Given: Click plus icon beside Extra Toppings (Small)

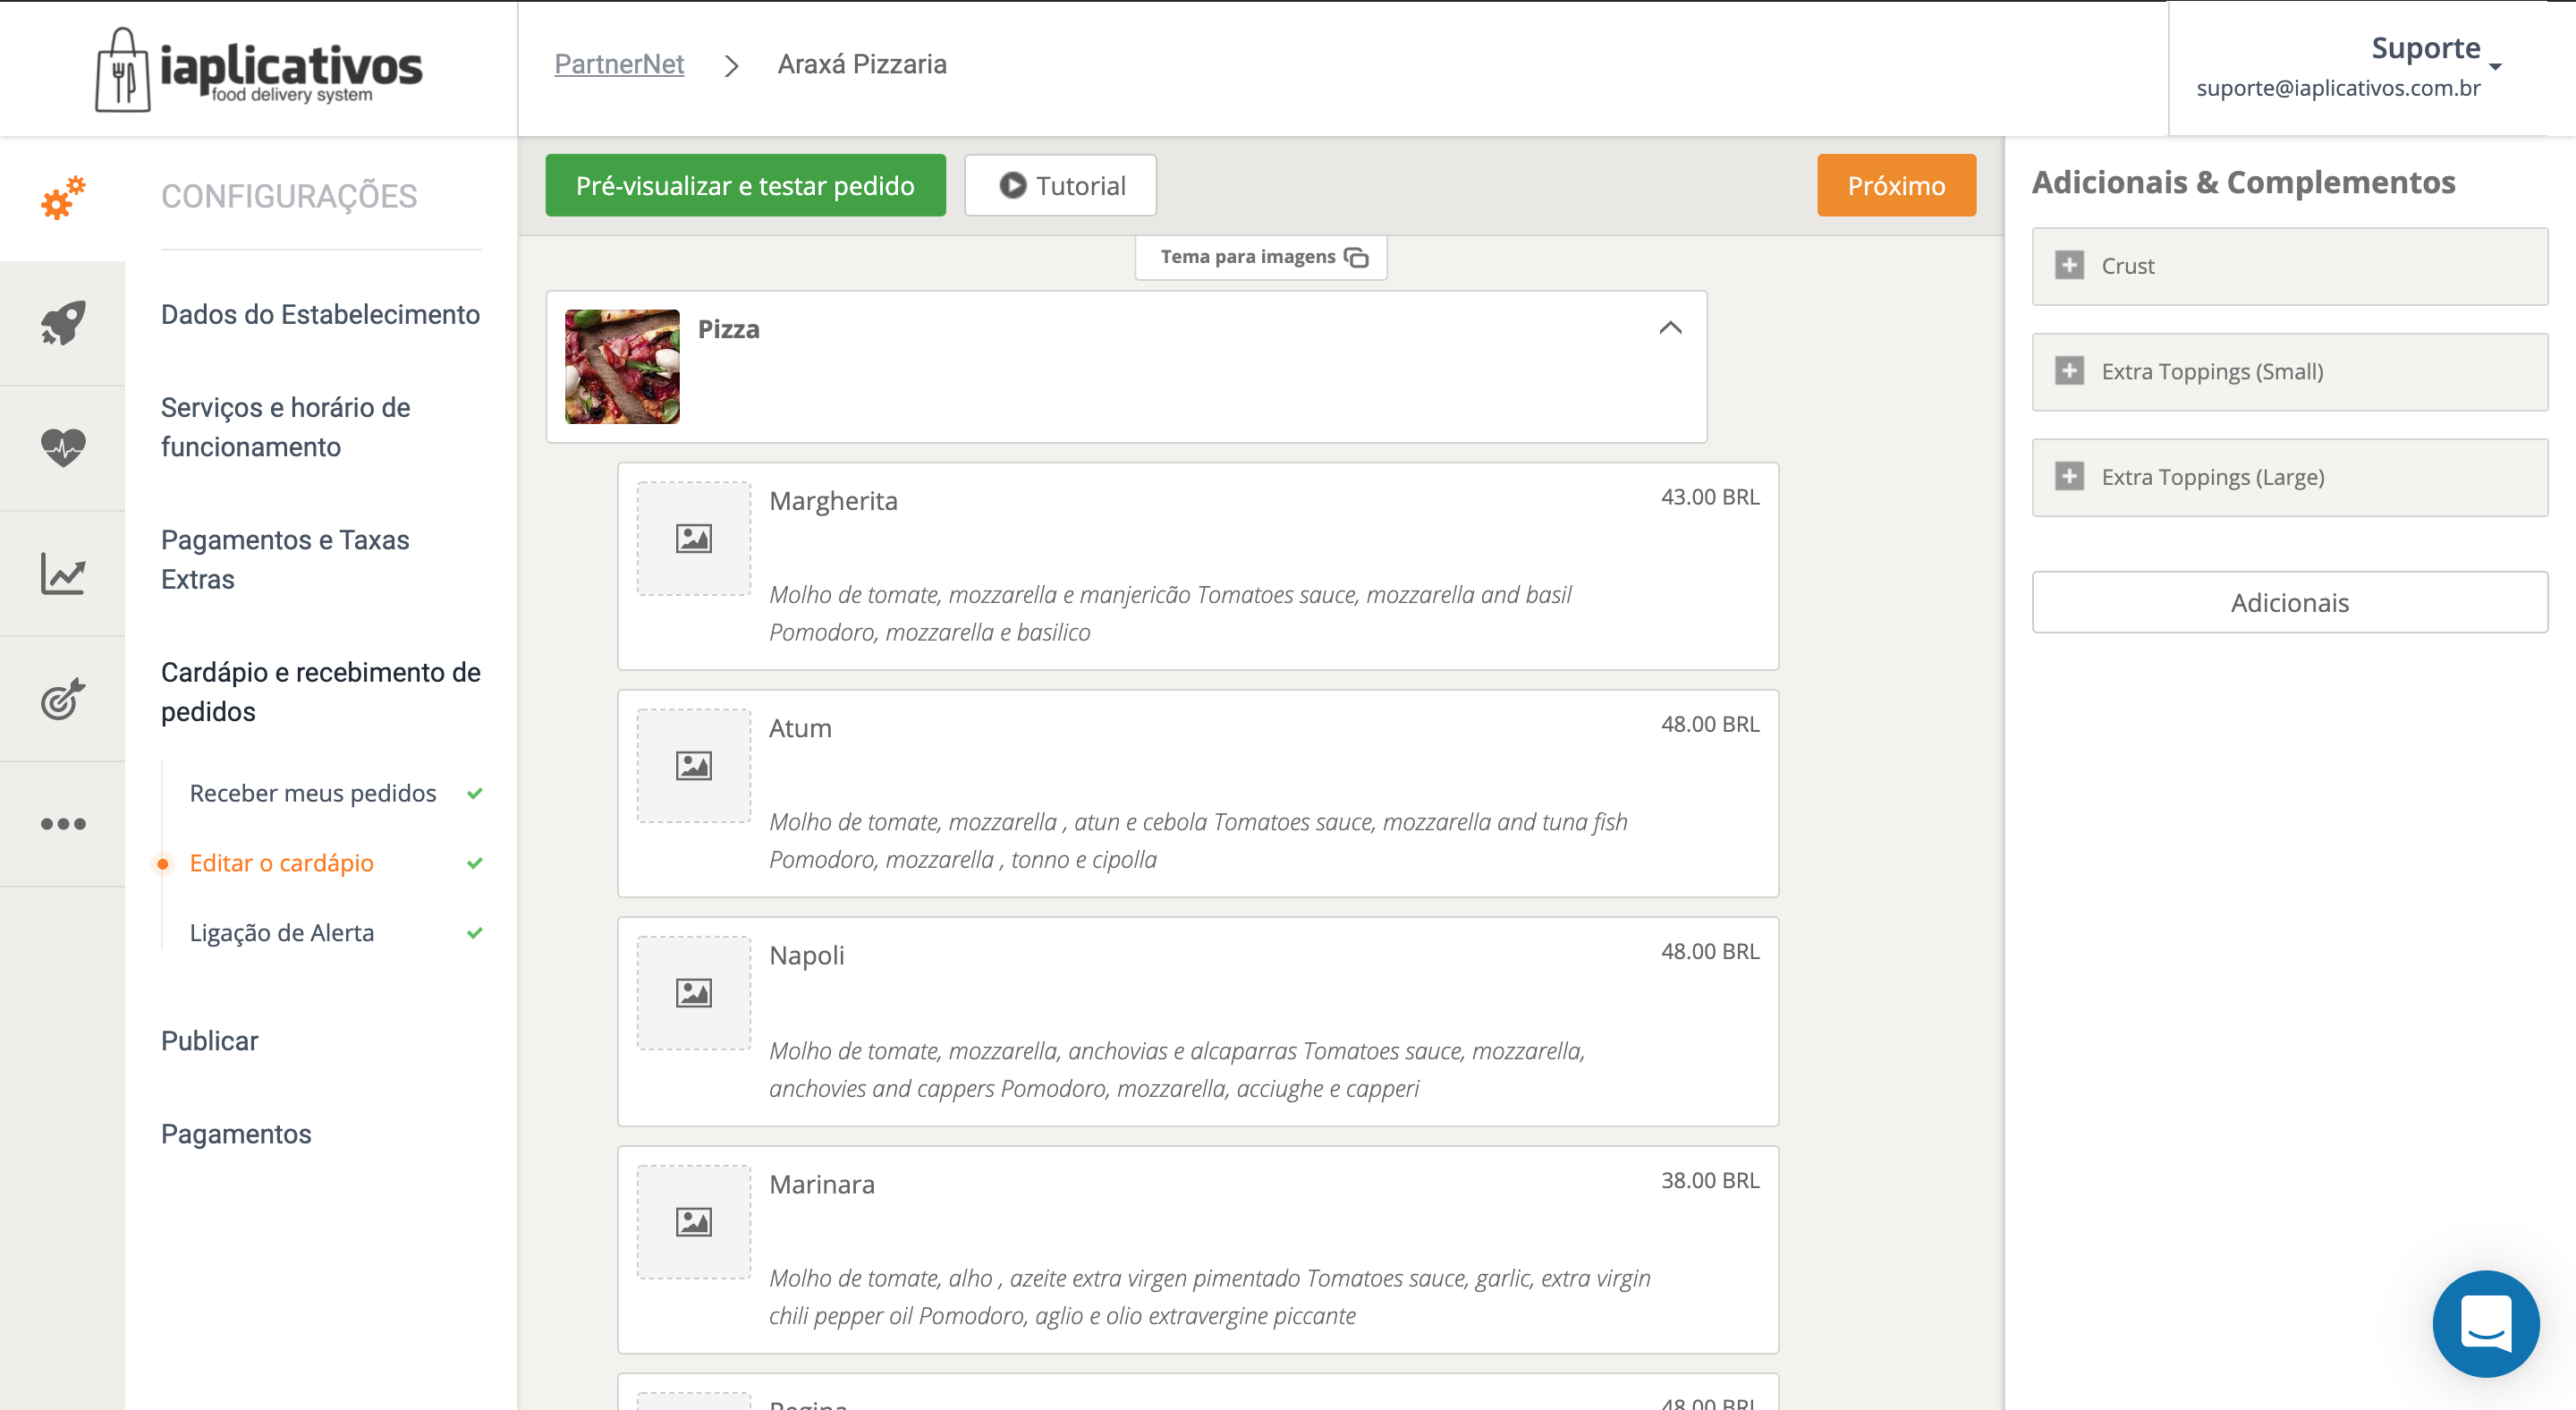Looking at the screenshot, I should click(x=2070, y=371).
